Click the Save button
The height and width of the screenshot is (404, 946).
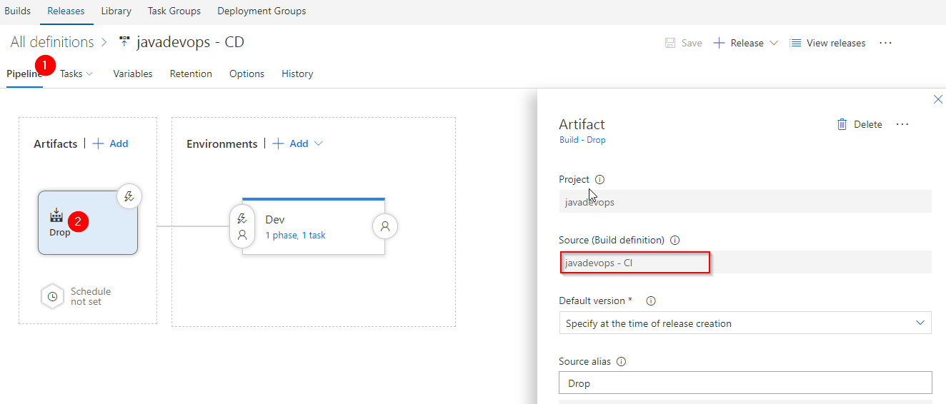[x=684, y=43]
